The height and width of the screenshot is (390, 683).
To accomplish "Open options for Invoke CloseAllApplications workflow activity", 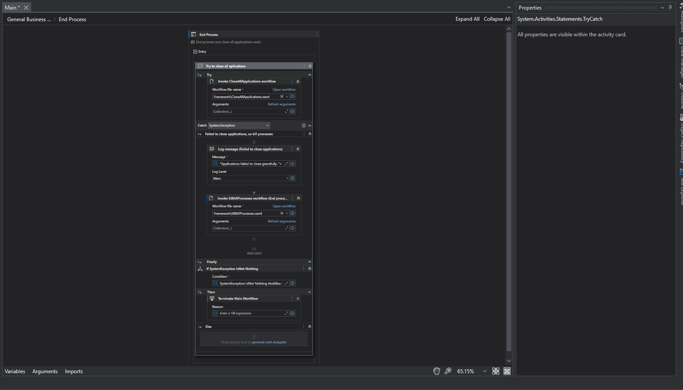I will click(292, 81).
